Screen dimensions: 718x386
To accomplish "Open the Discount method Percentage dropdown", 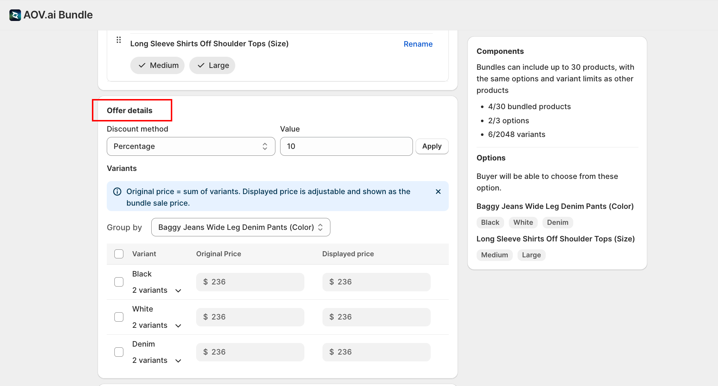I will tap(191, 146).
